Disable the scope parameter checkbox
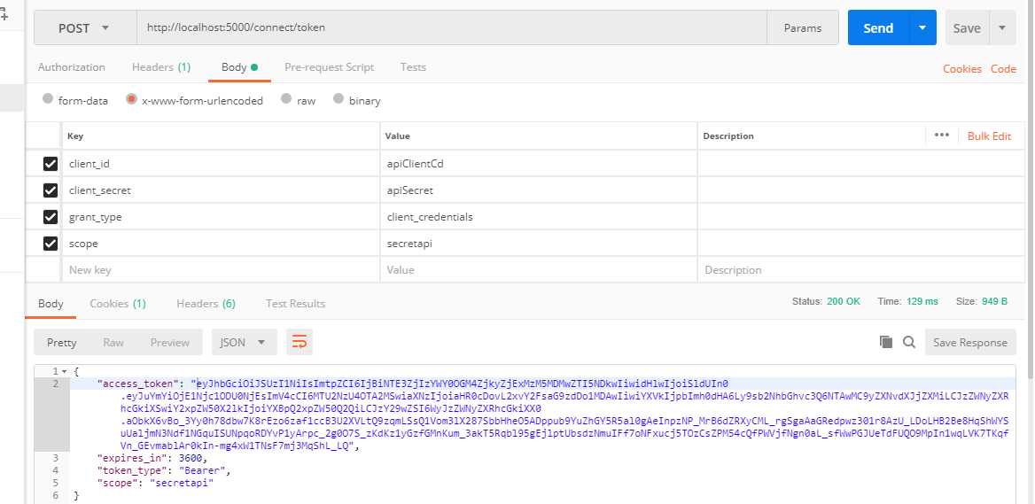 coord(51,244)
